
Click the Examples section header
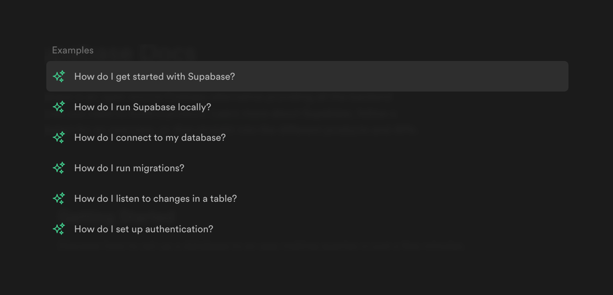click(x=72, y=50)
